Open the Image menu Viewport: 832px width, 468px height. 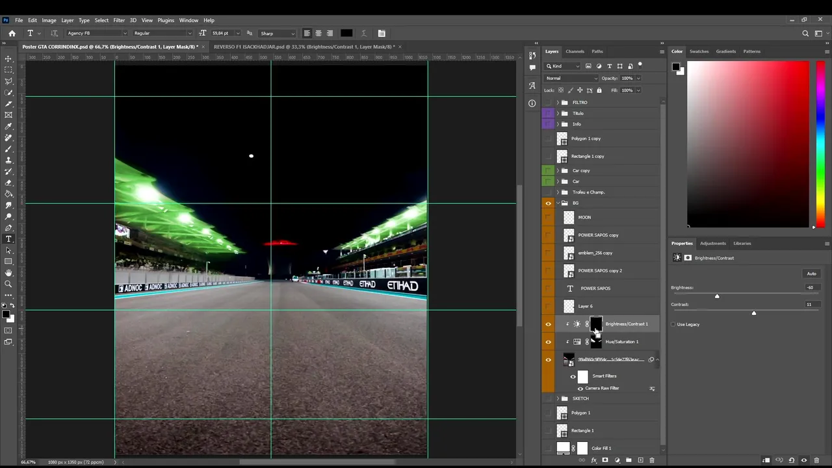(49, 20)
